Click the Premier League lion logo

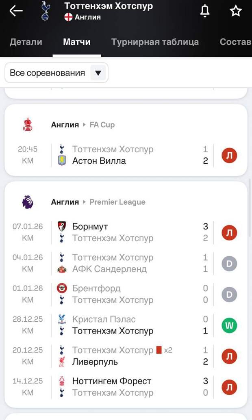click(x=28, y=202)
